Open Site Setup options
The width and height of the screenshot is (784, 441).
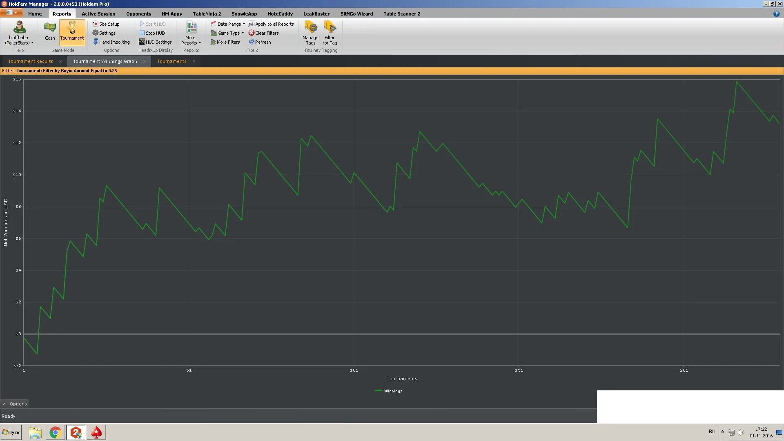pyautogui.click(x=106, y=24)
